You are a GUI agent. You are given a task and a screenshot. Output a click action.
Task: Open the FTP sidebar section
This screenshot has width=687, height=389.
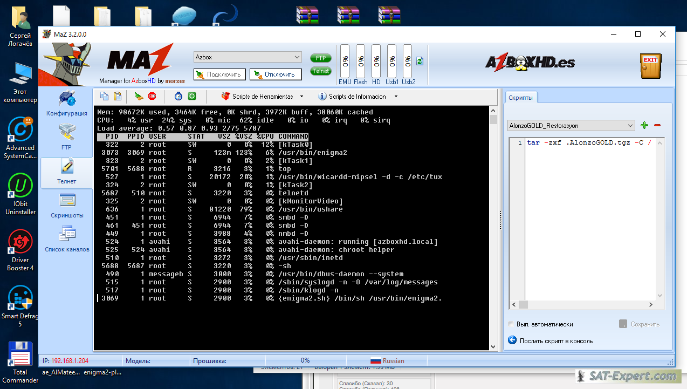67,137
